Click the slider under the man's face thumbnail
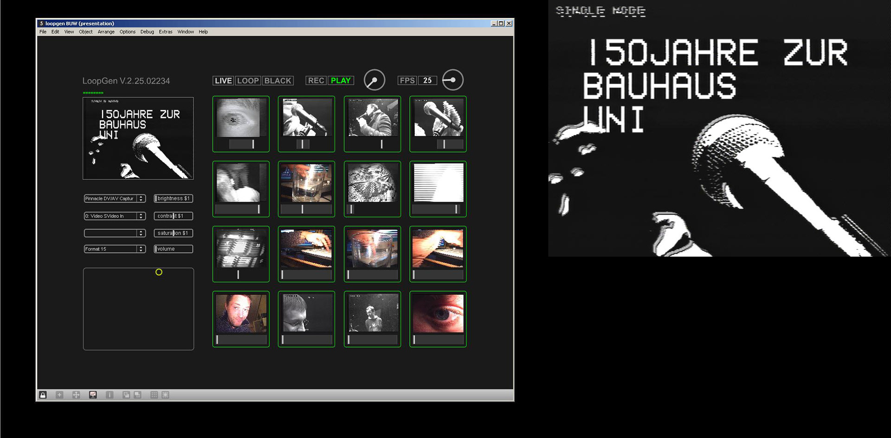This screenshot has height=438, width=891. (x=241, y=340)
